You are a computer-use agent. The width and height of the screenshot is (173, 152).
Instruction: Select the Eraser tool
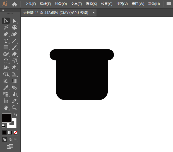click(x=14, y=54)
